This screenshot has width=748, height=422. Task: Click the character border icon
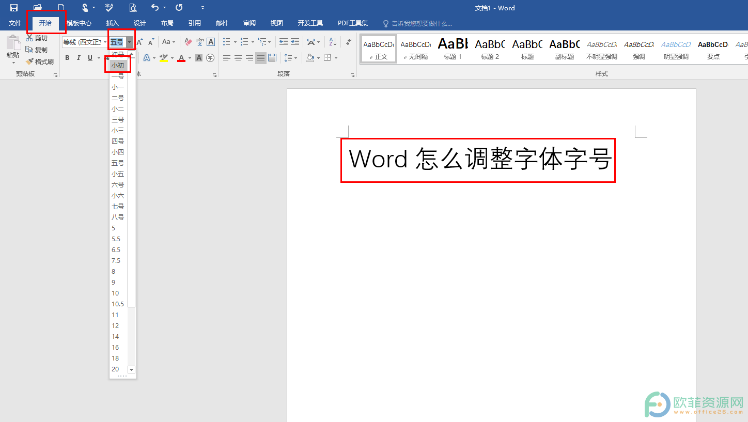[x=211, y=42]
